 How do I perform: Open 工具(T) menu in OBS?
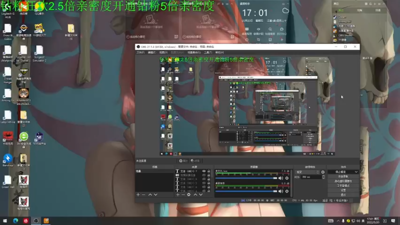[208, 52]
